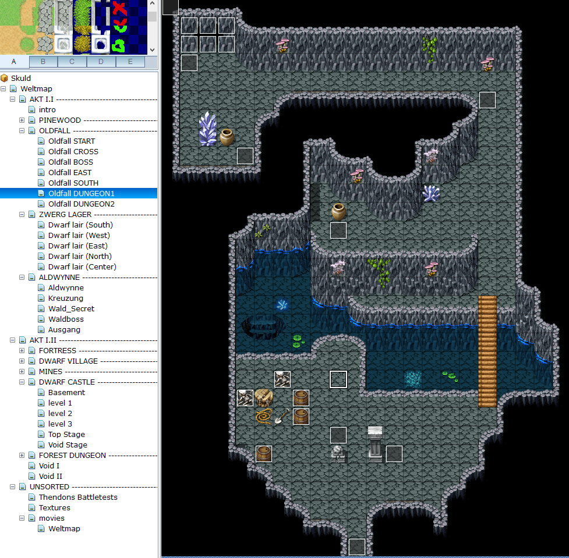
Task: Select the large purple crystal event
Action: point(208,129)
